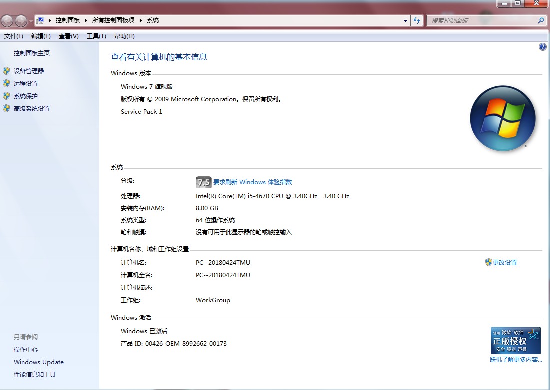Click the control panel icon in the address bar
Viewport: 550px width, 390px height.
(x=40, y=20)
